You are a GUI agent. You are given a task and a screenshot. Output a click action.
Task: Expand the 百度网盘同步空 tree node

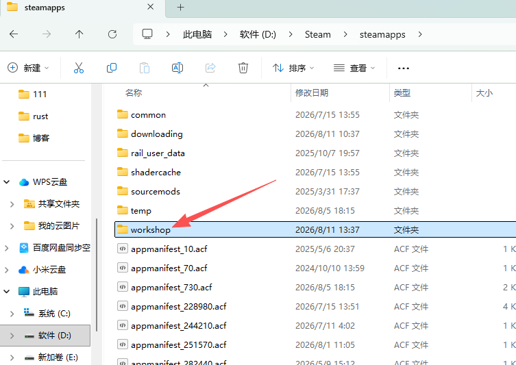(7, 248)
